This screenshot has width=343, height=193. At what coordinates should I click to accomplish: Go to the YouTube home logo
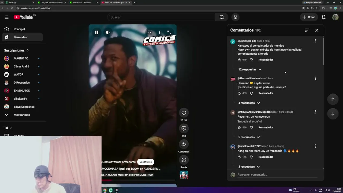tap(23, 17)
